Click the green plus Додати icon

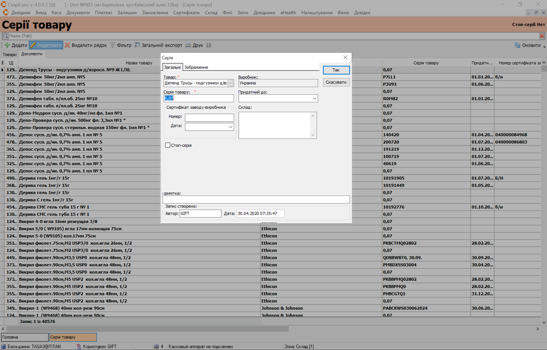tap(7, 45)
